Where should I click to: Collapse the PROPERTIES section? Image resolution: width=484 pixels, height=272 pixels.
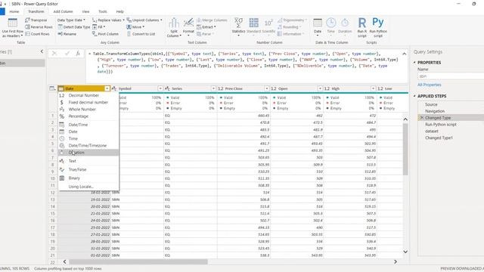(414, 62)
